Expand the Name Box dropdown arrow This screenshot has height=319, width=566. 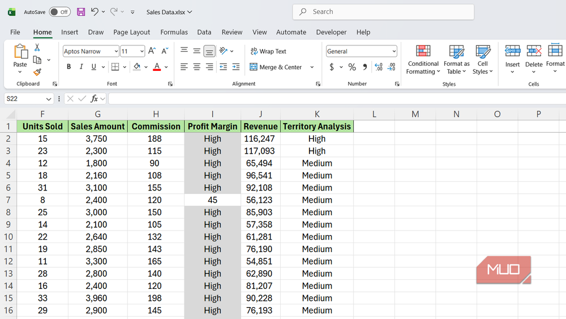(x=48, y=99)
